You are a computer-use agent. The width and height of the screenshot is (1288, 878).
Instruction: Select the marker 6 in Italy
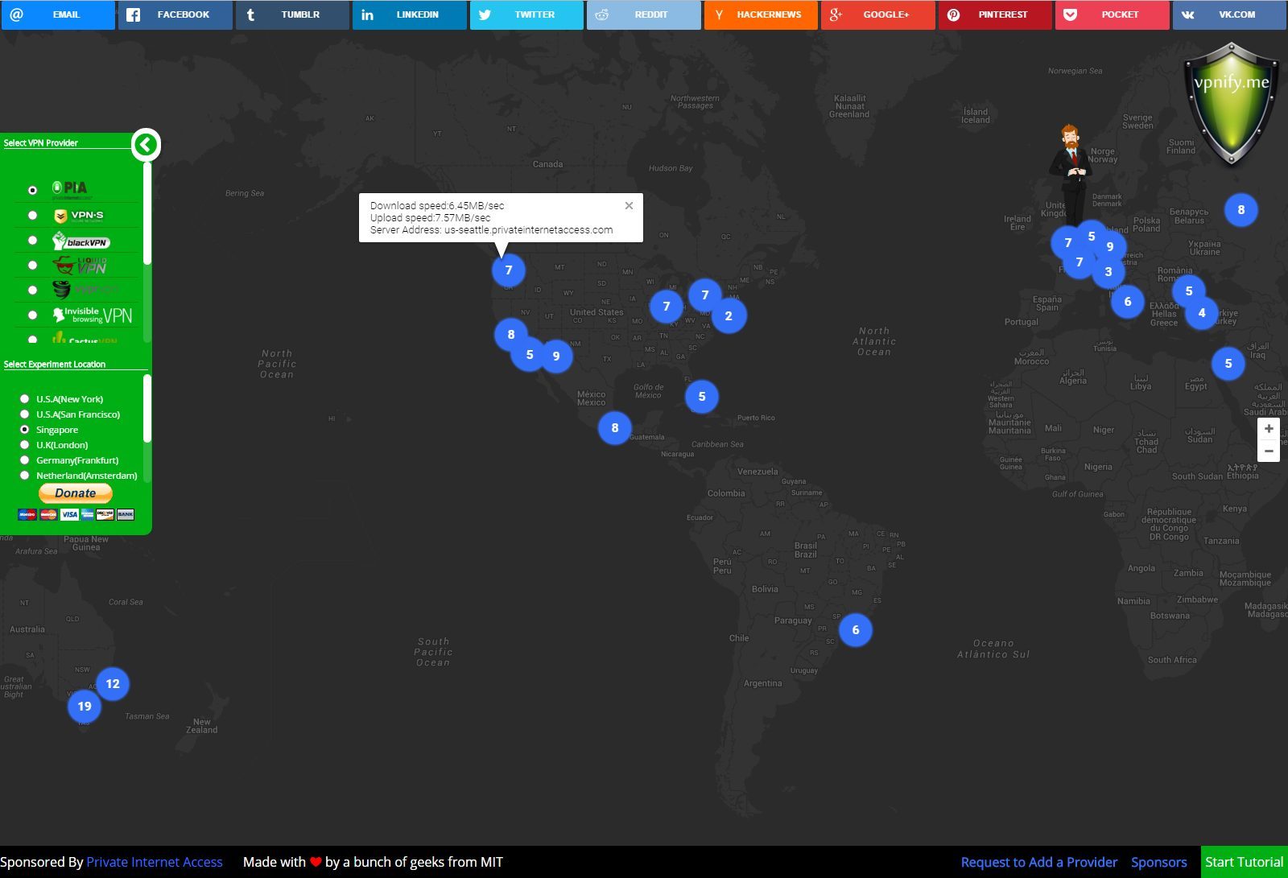click(1128, 301)
